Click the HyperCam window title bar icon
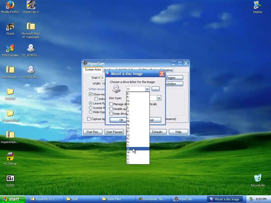 click(x=85, y=63)
